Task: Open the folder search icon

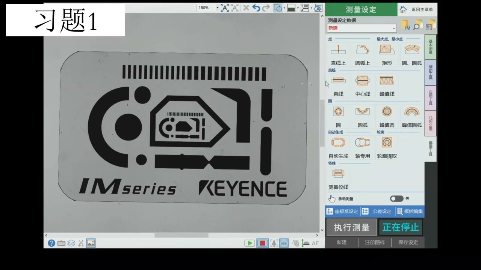Action: pyautogui.click(x=418, y=25)
